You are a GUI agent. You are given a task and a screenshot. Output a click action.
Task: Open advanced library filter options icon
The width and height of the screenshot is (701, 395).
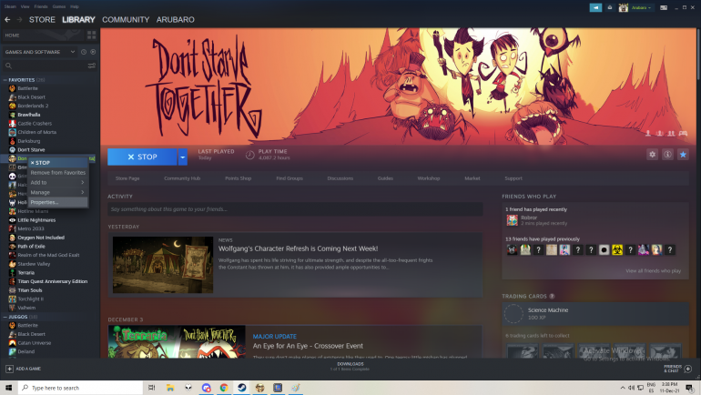coord(92,66)
